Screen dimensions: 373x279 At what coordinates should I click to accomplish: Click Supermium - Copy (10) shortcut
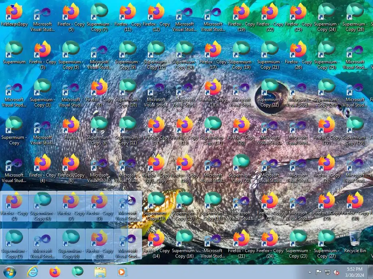[128, 93]
